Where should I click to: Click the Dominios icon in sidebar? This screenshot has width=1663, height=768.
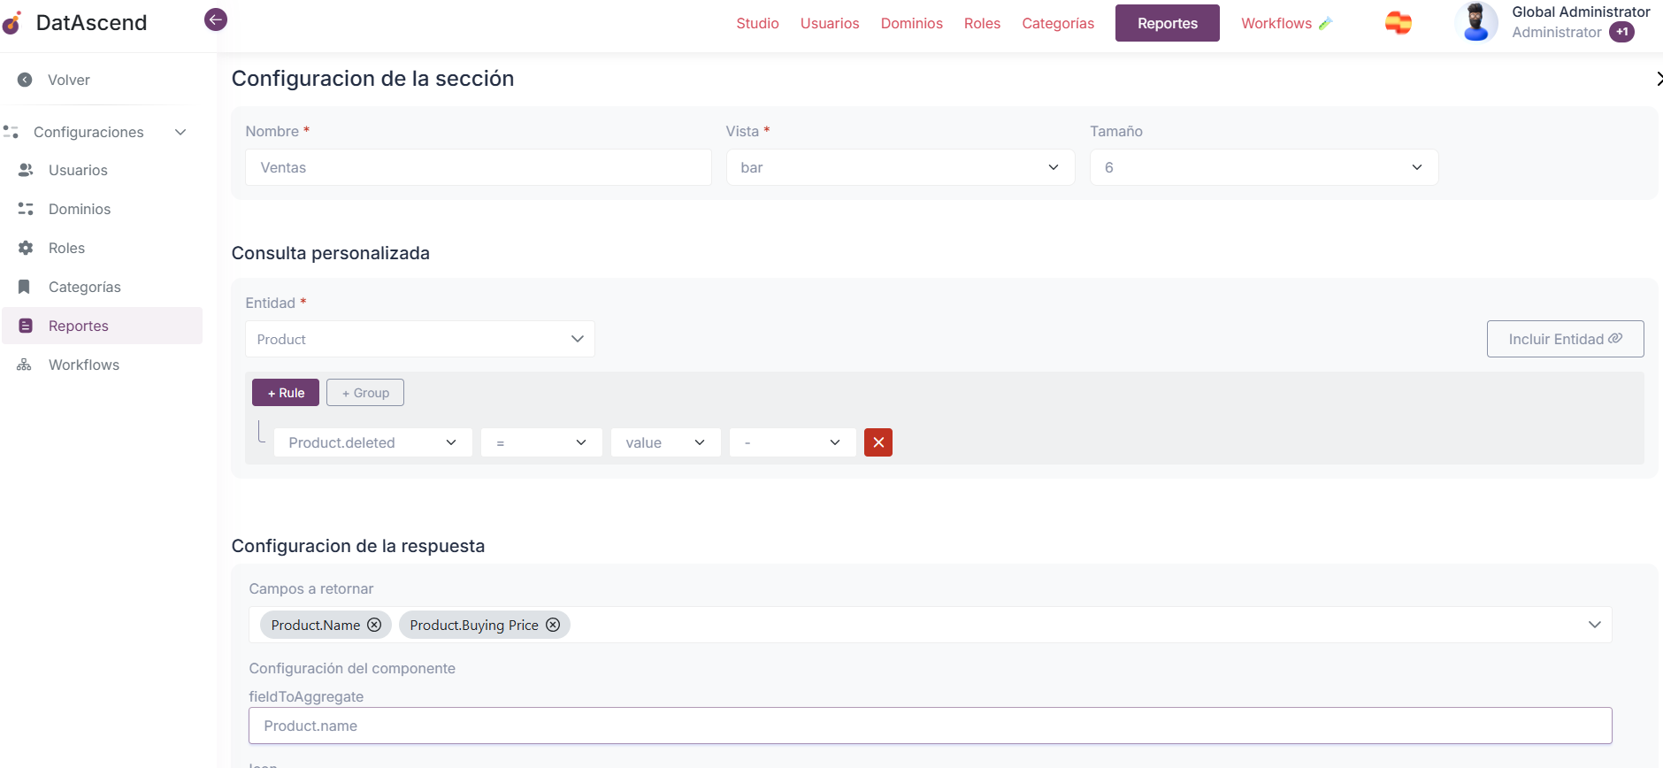coord(26,209)
